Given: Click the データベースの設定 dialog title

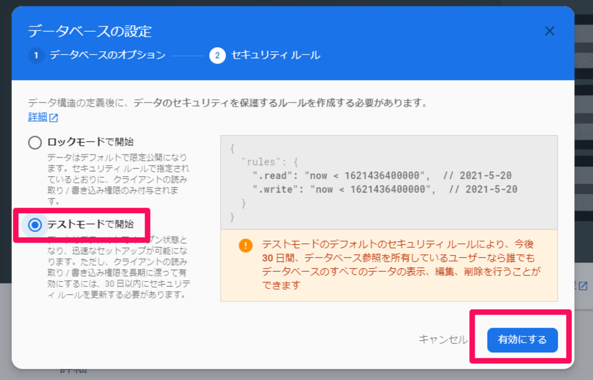Looking at the screenshot, I should (x=90, y=31).
